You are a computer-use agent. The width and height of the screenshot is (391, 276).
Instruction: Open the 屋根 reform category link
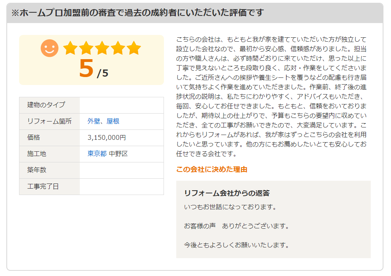[113, 122]
